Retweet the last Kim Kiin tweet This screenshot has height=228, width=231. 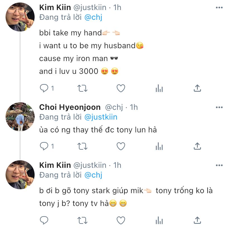(82, 220)
